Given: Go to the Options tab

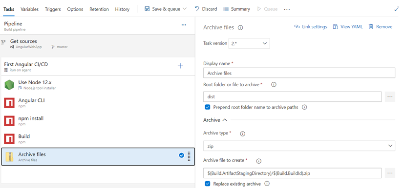Looking at the screenshot, I should (x=75, y=9).
